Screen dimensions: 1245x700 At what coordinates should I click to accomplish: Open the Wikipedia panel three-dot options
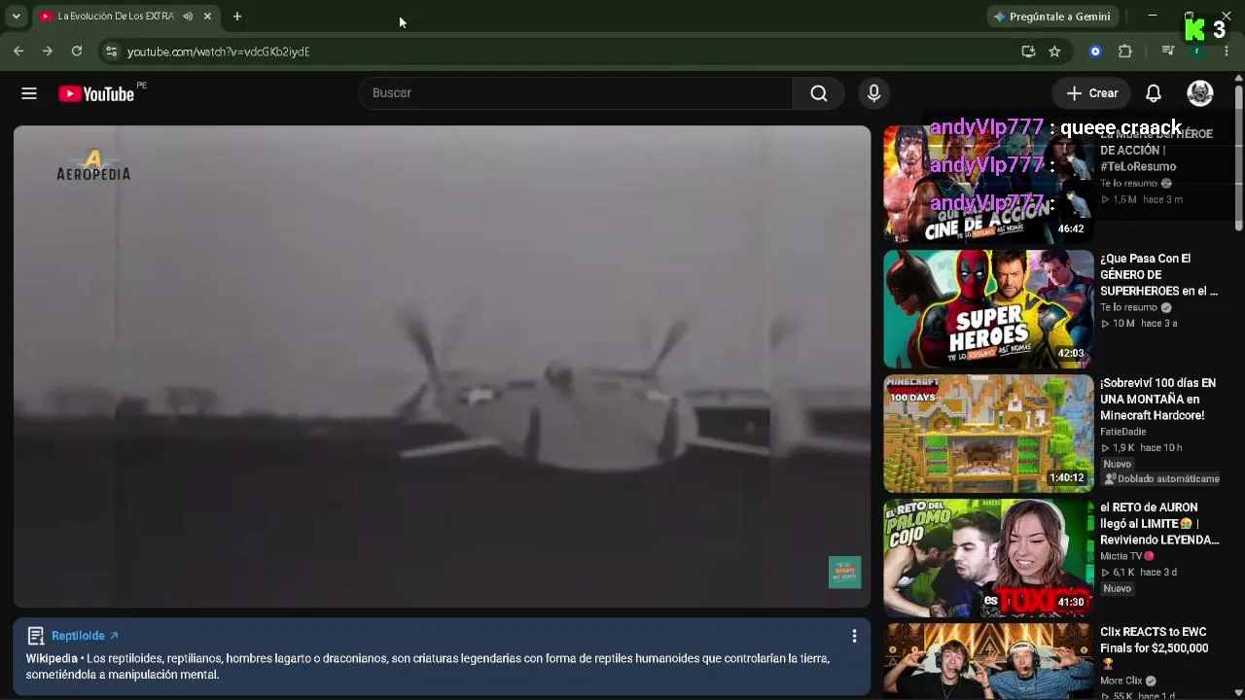tap(854, 636)
